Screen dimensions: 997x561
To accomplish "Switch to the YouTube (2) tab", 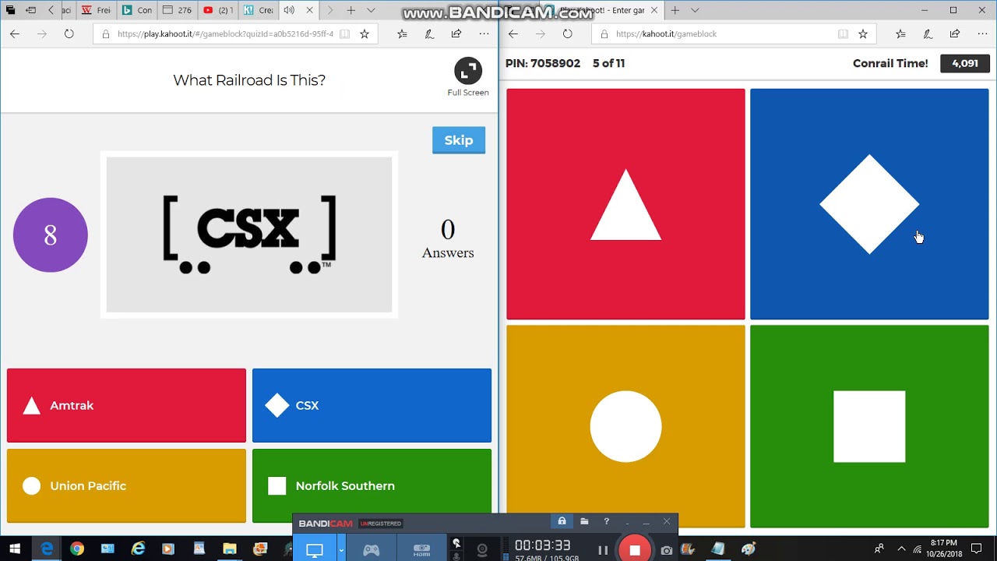I will click(x=218, y=10).
